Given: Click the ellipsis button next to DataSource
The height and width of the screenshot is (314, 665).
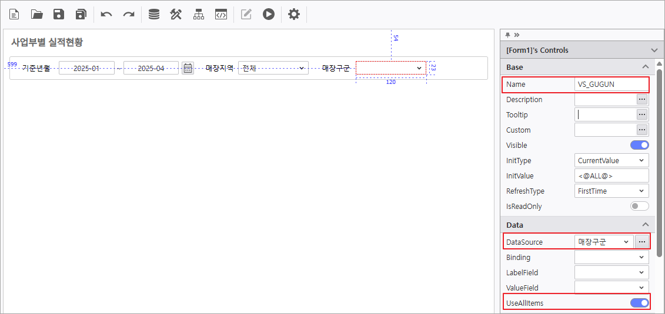Looking at the screenshot, I should 642,242.
